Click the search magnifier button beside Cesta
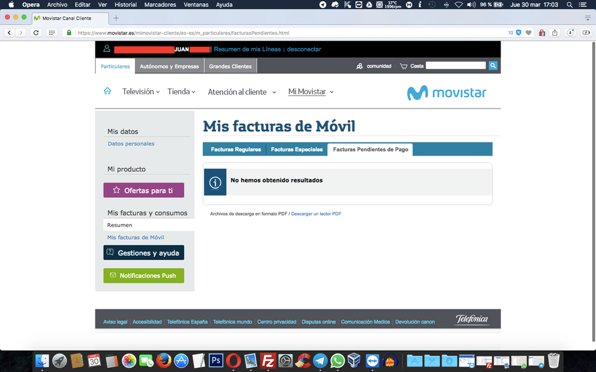The image size is (596, 372). point(493,66)
